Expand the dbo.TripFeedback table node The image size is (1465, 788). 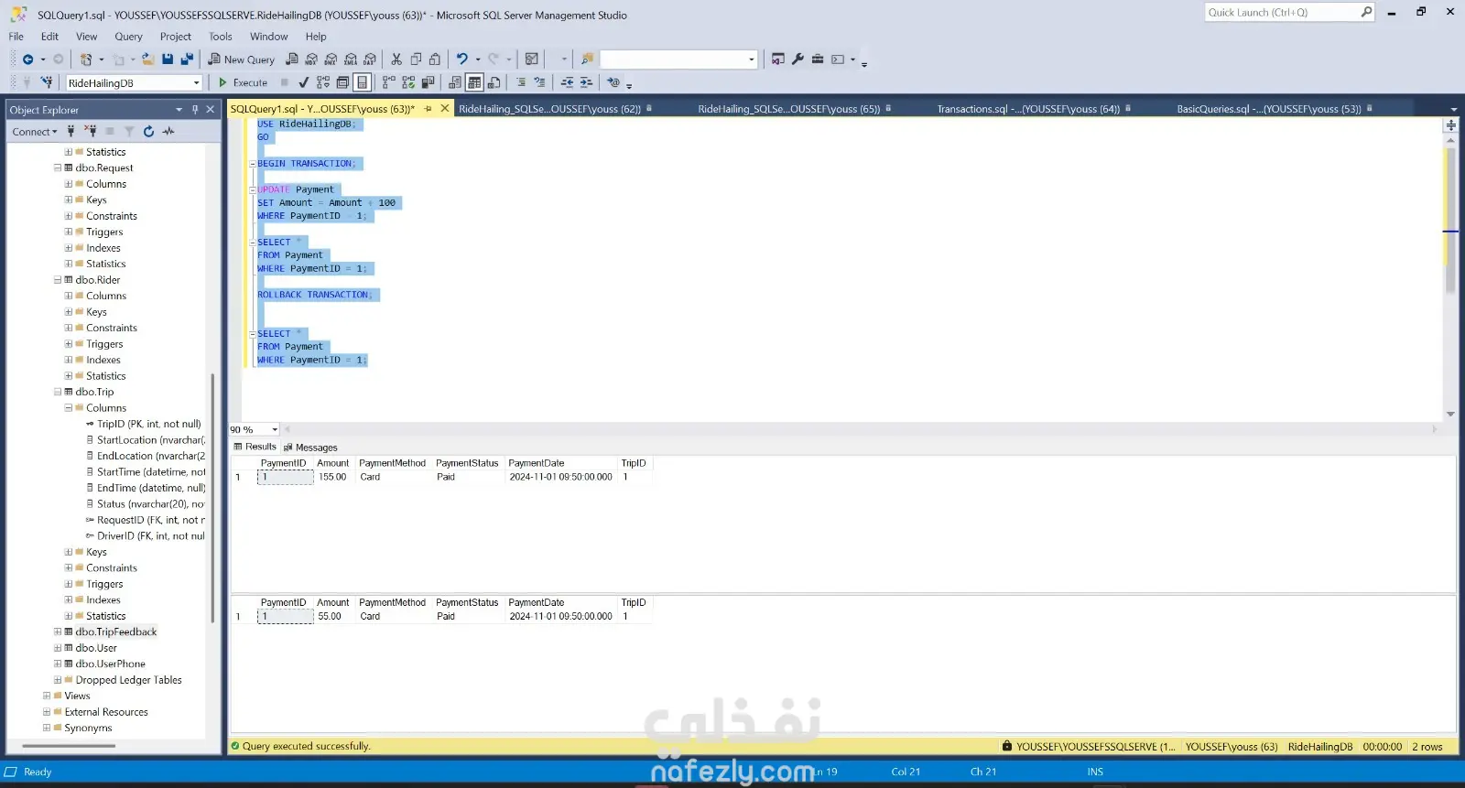58,631
